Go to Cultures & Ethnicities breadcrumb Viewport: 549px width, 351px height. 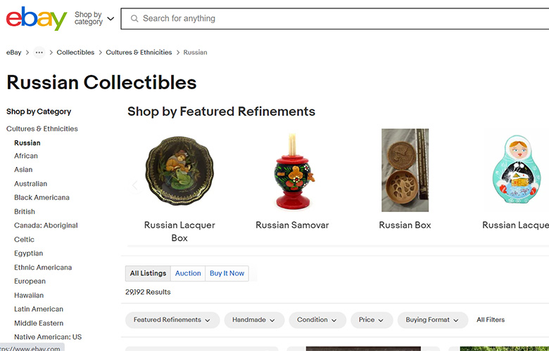click(139, 53)
